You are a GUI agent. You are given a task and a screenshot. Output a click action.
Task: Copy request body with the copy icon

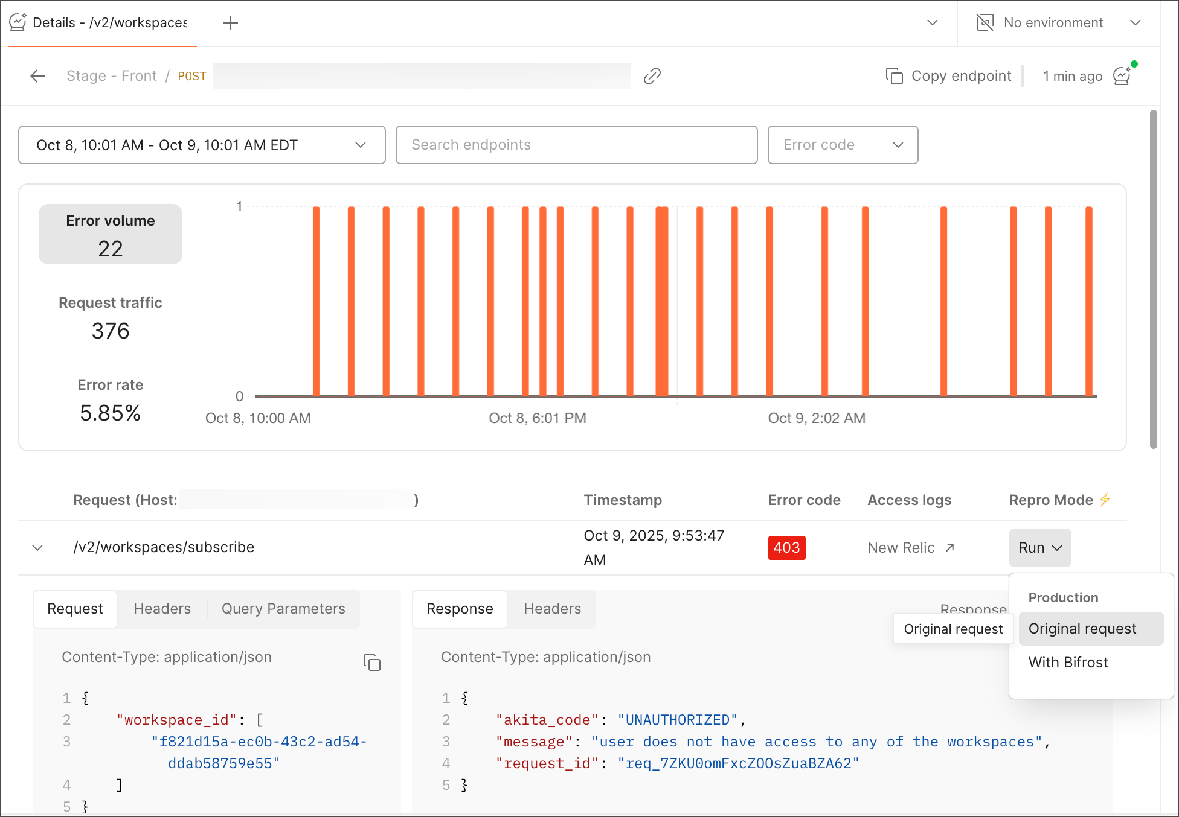pos(372,663)
